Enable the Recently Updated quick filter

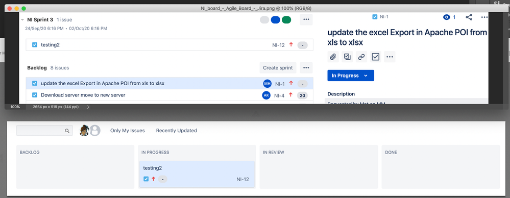point(176,131)
